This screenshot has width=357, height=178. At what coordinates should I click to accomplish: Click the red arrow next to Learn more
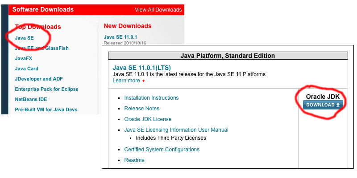[x=143, y=81]
